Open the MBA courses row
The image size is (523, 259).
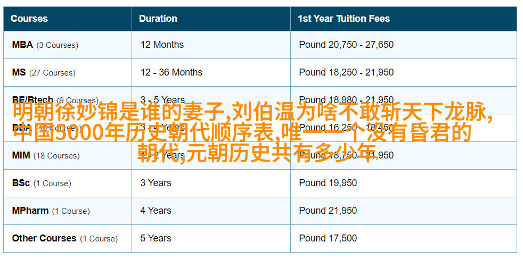tap(260, 45)
